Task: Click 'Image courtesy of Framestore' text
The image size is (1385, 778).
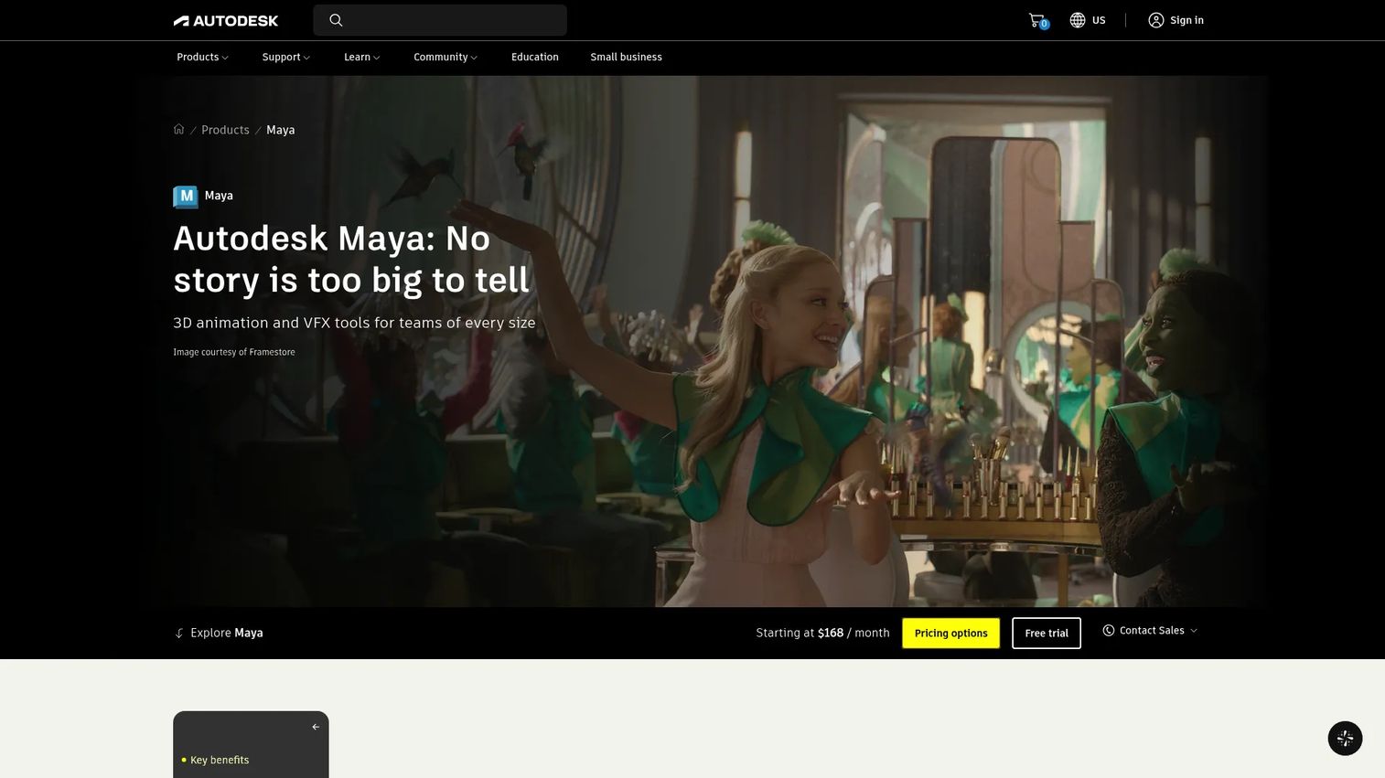Action: [x=234, y=352]
